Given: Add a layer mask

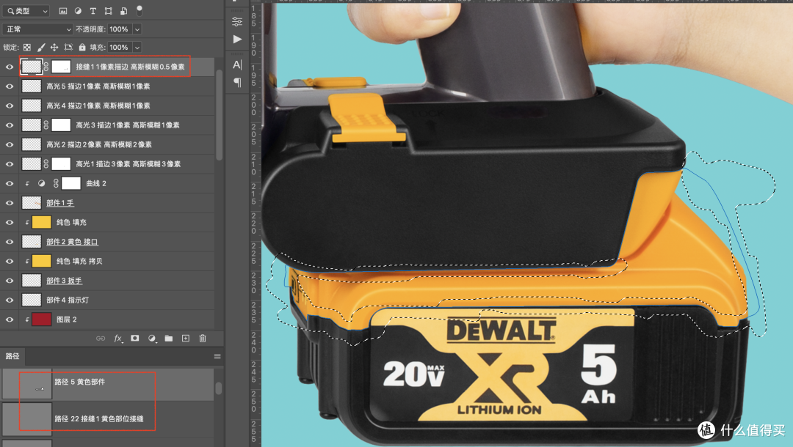Looking at the screenshot, I should (134, 339).
